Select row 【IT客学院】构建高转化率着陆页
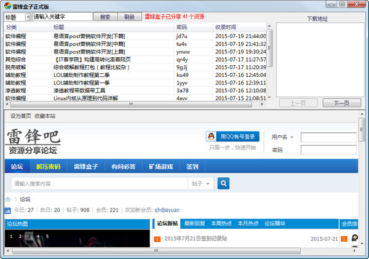The height and width of the screenshot is (259, 369). 135,59
